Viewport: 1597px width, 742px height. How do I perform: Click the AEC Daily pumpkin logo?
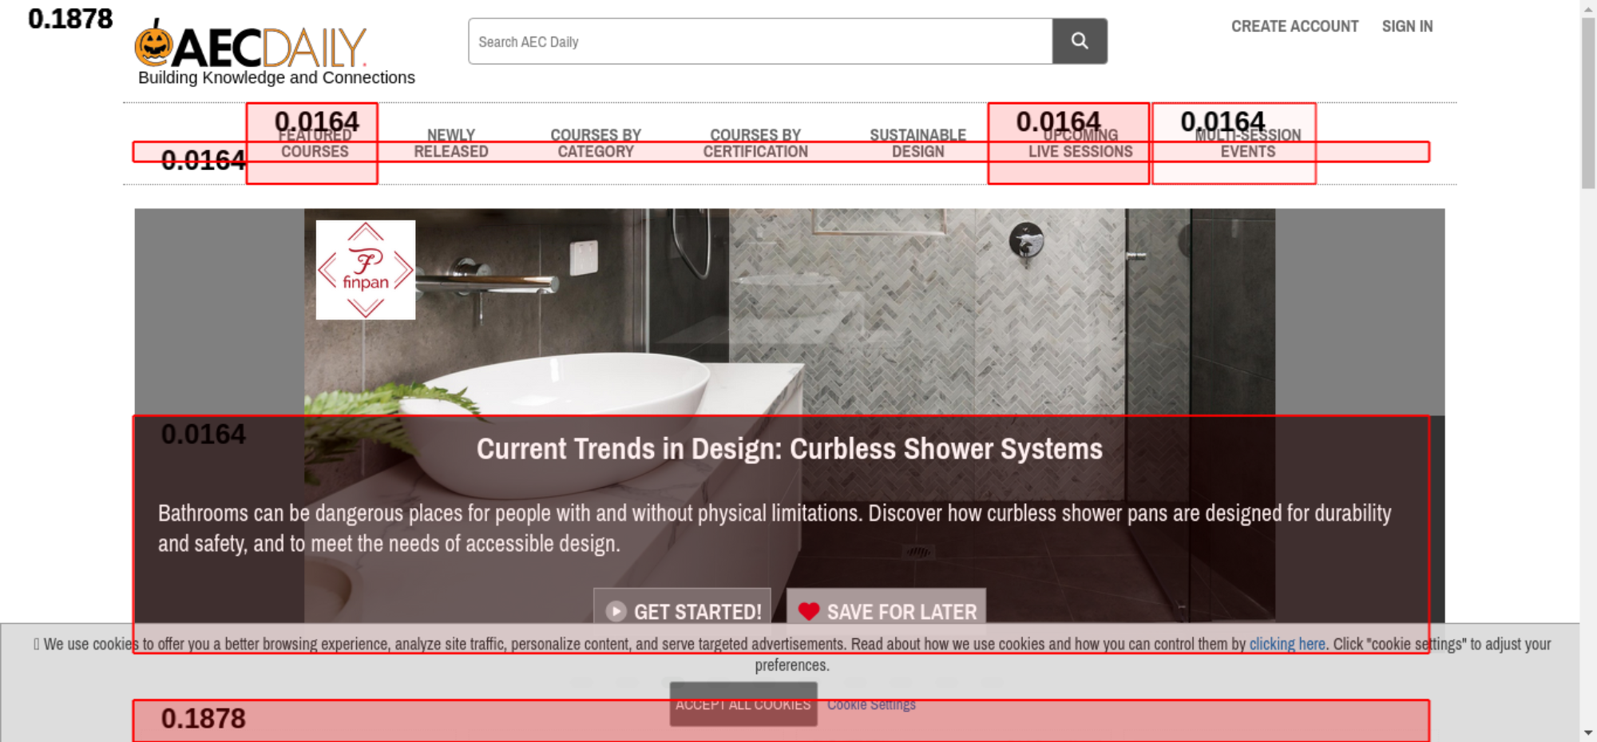(x=250, y=47)
